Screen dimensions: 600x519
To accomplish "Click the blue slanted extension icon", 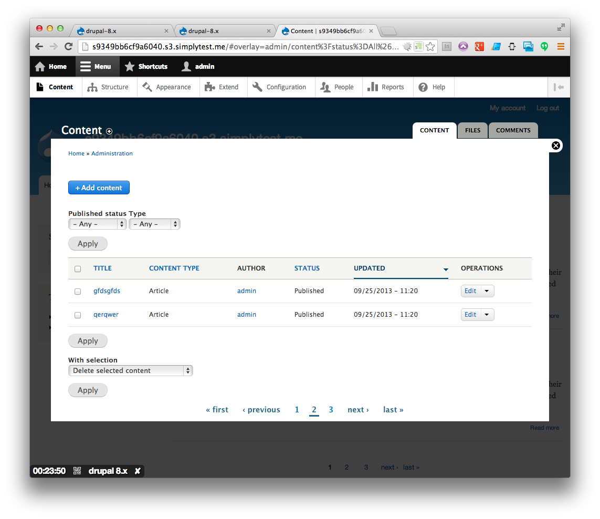I will (x=496, y=47).
